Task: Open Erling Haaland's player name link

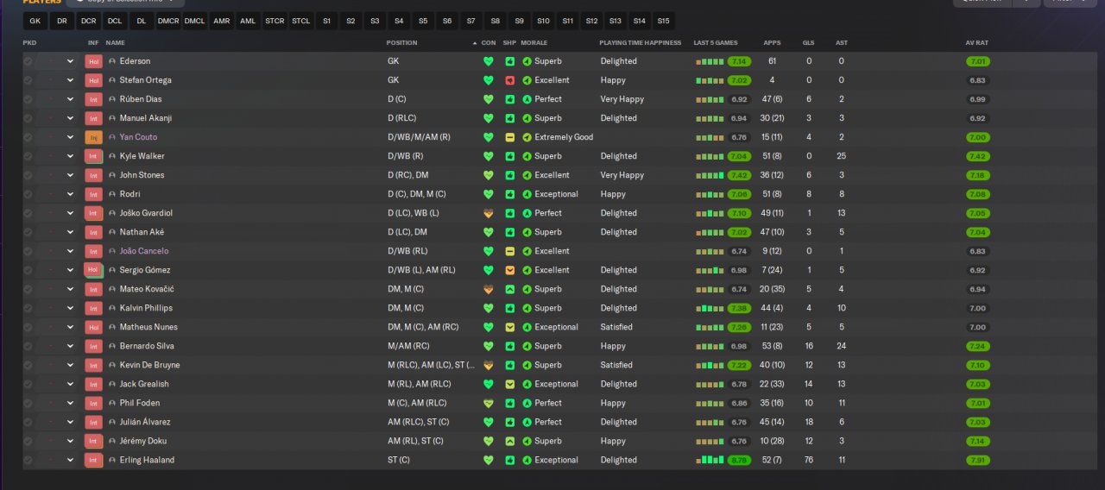Action: click(x=147, y=460)
